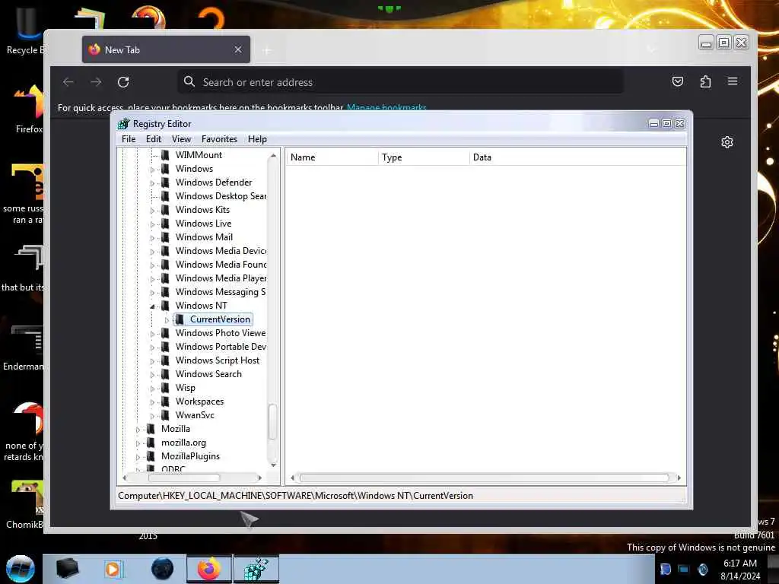This screenshot has height=584, width=779.
Task: Open the Favorites menu in Registry Editor
Action: click(219, 139)
